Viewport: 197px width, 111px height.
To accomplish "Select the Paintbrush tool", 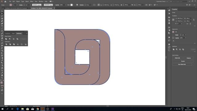I will click(x=2, y=33).
